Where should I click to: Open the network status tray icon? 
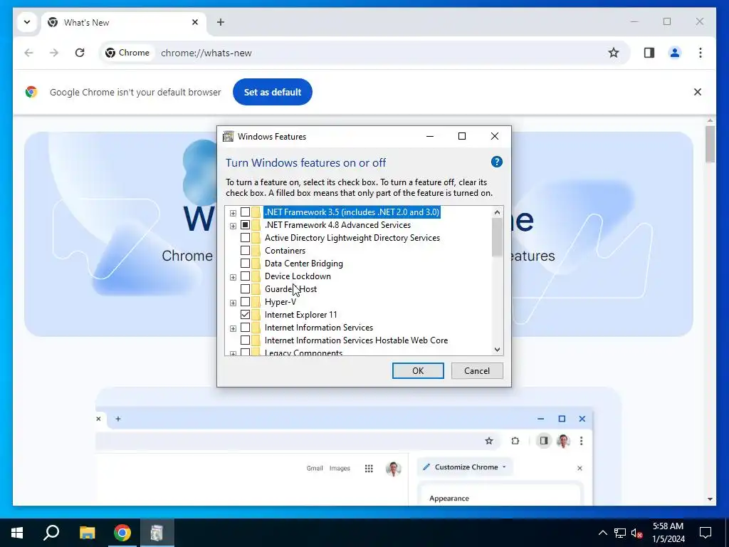click(620, 533)
